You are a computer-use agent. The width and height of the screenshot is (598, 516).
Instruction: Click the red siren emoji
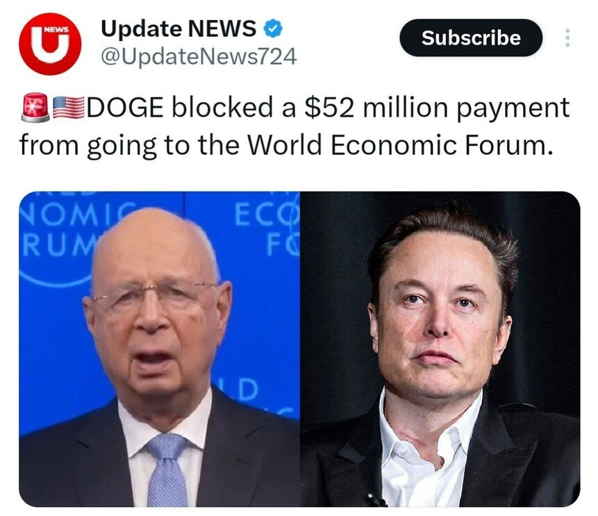click(x=35, y=108)
